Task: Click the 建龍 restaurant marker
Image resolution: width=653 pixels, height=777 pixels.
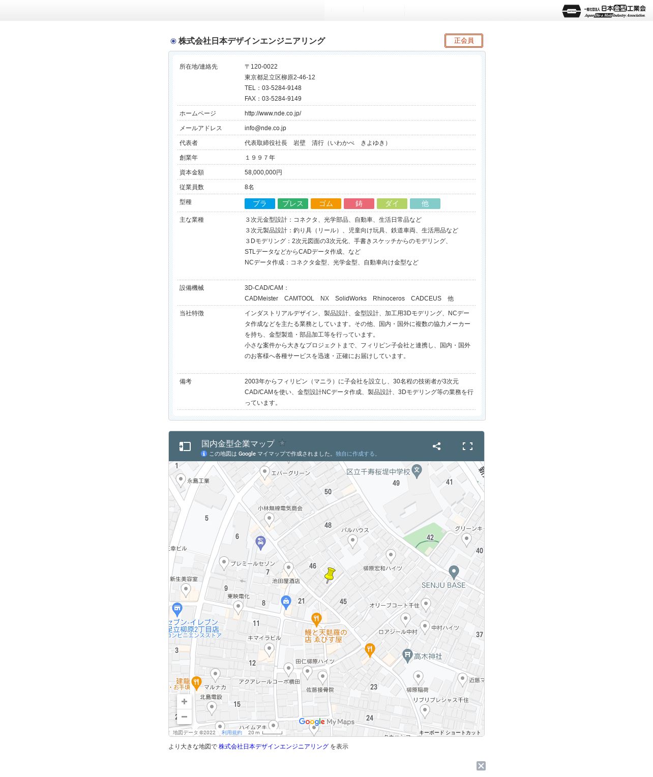Action: (196, 682)
